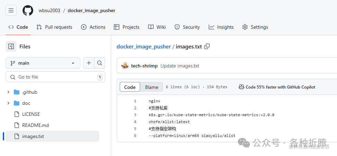Click the nginx code line
This screenshot has width=337, height=156.
[154, 101]
